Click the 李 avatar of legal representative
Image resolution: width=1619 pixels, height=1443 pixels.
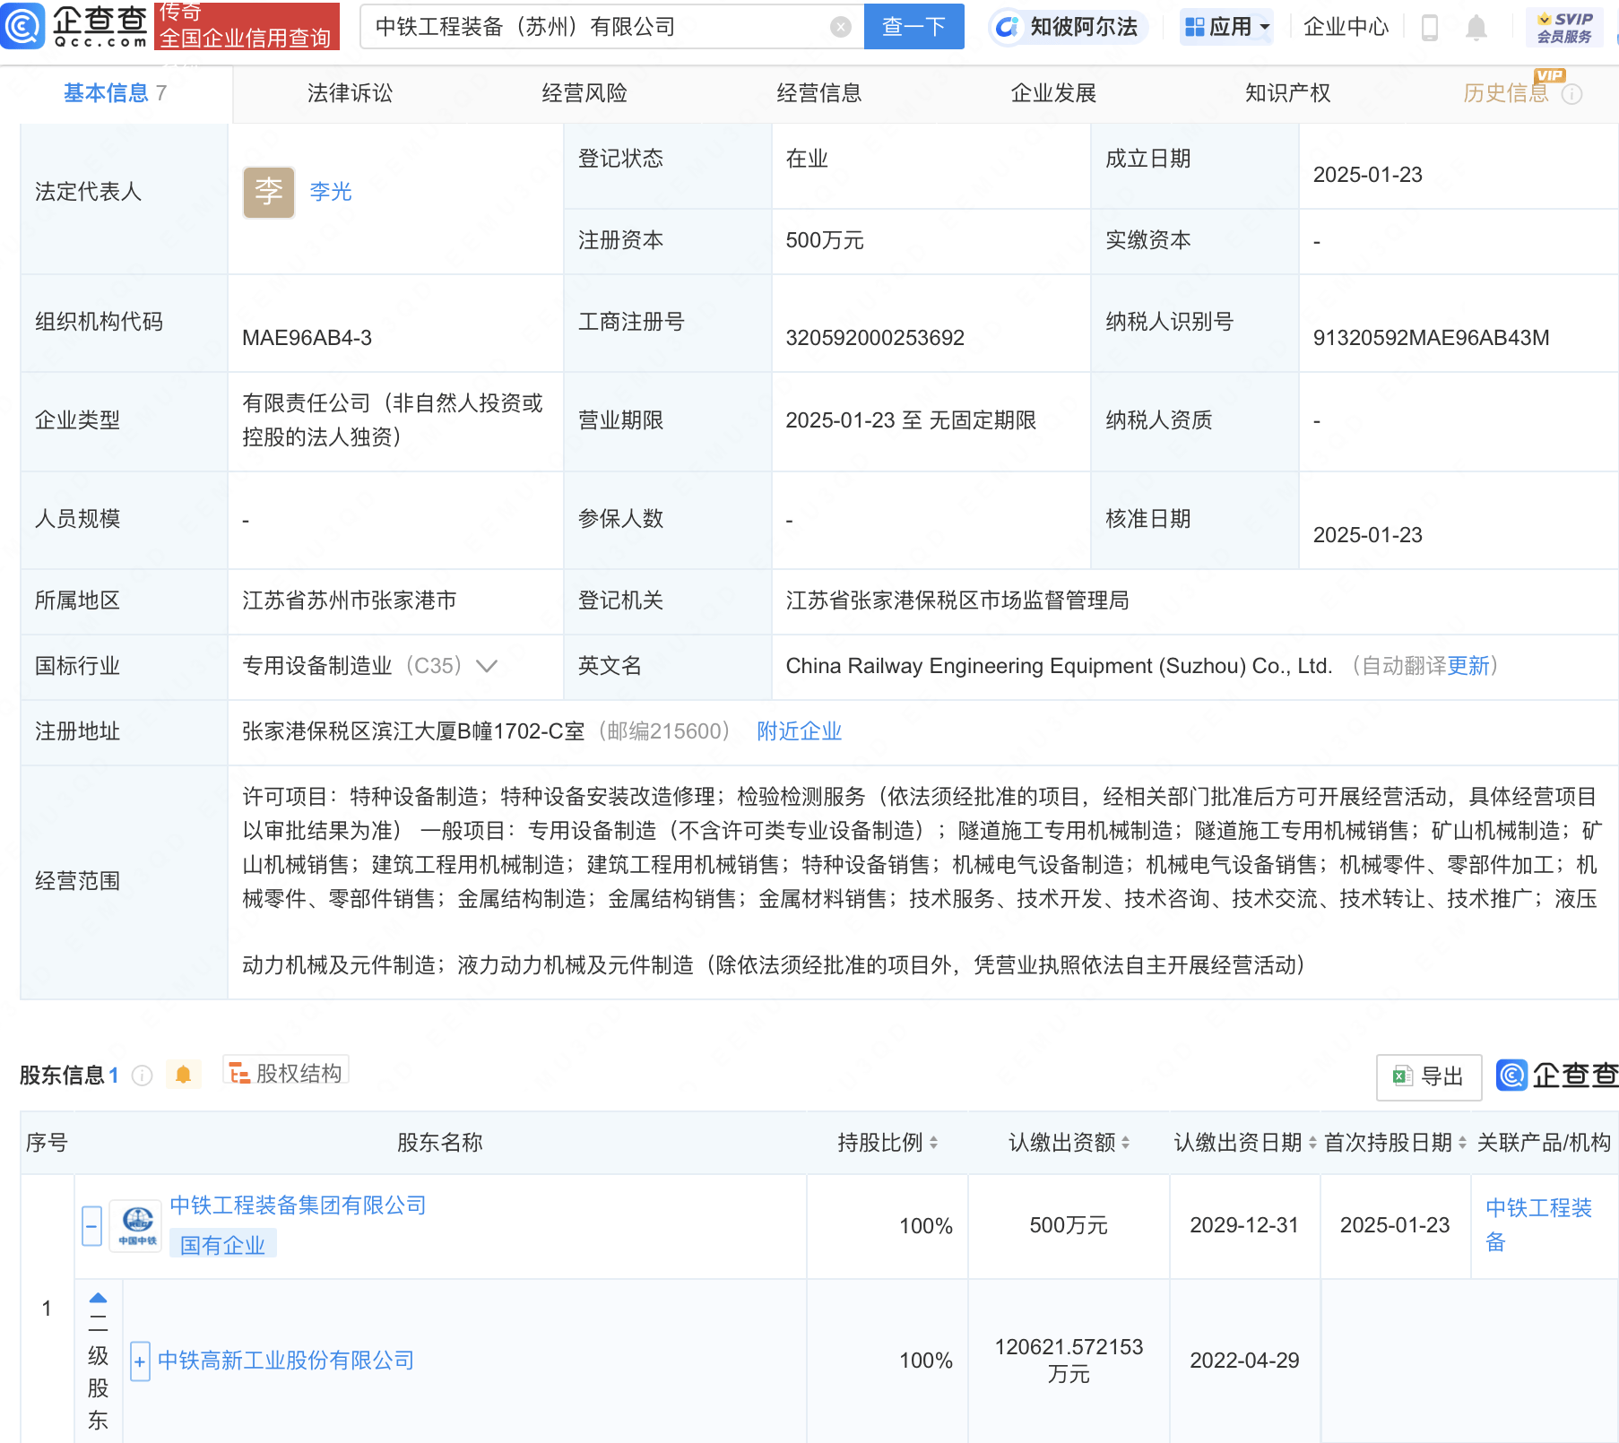pos(269,192)
